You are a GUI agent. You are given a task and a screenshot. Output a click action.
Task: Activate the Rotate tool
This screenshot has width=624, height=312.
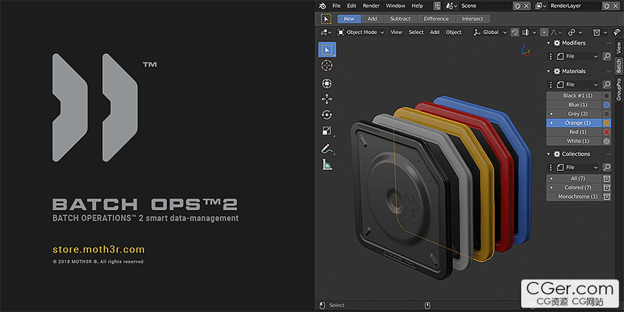pyautogui.click(x=327, y=115)
